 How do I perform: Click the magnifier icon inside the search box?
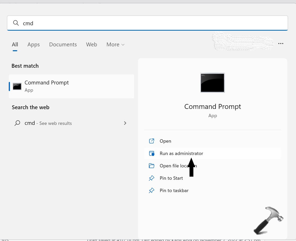[x=16, y=23]
